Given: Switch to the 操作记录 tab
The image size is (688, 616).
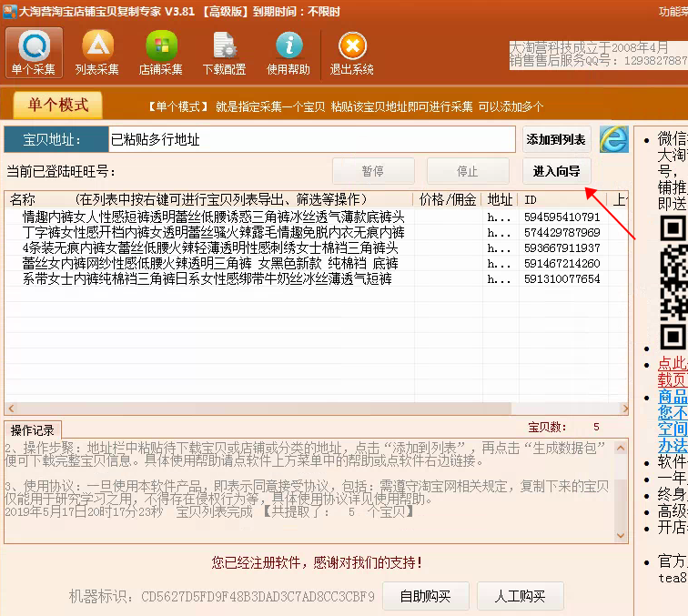Looking at the screenshot, I should pos(33,430).
